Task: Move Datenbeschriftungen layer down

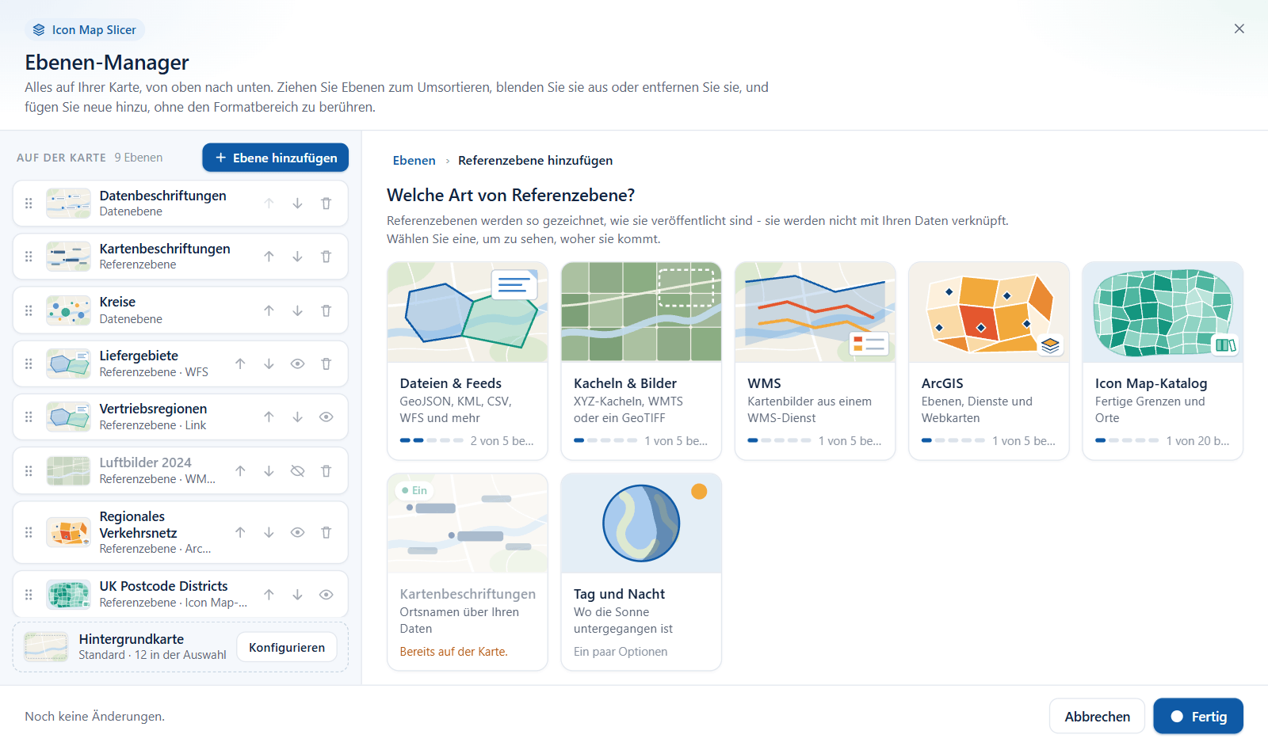Action: pyautogui.click(x=297, y=204)
